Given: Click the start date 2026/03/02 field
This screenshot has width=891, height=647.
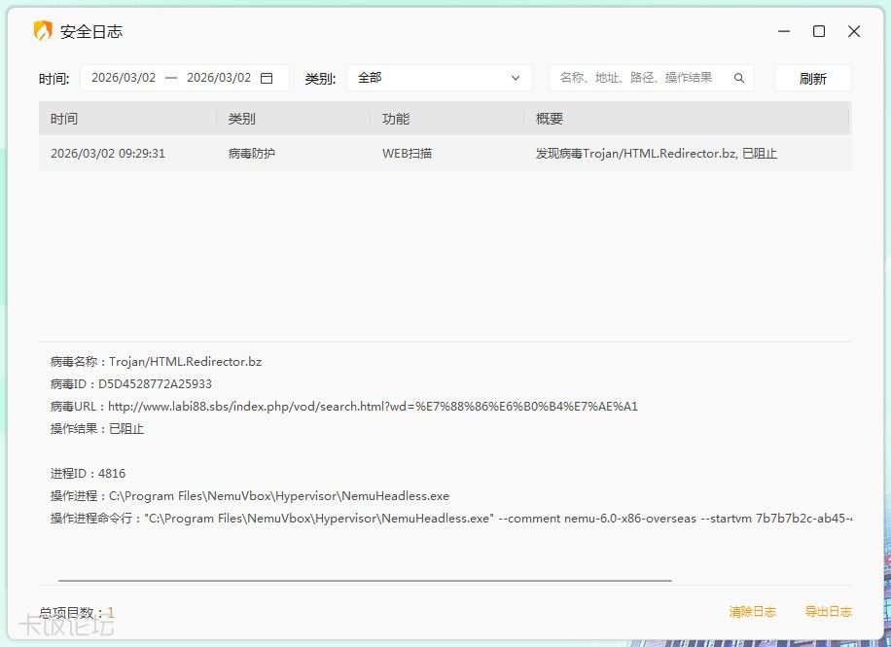Looking at the screenshot, I should pos(124,78).
